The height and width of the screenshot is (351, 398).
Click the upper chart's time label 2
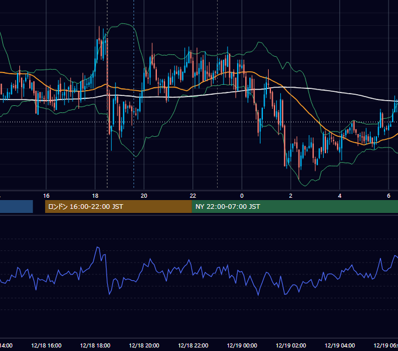pos(291,196)
